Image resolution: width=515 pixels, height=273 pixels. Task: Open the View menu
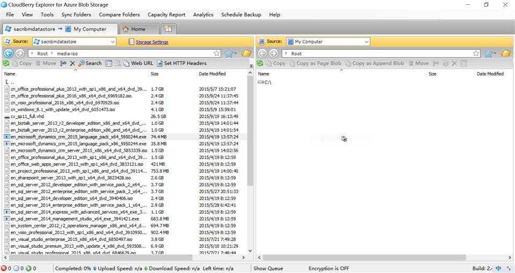[27, 14]
